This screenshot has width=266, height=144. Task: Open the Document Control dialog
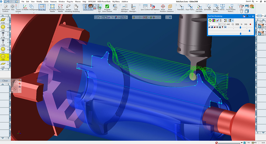click(x=6, y=6)
